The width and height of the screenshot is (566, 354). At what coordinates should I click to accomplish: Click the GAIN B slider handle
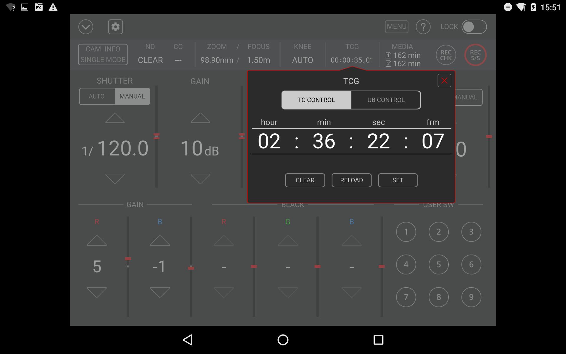click(191, 268)
